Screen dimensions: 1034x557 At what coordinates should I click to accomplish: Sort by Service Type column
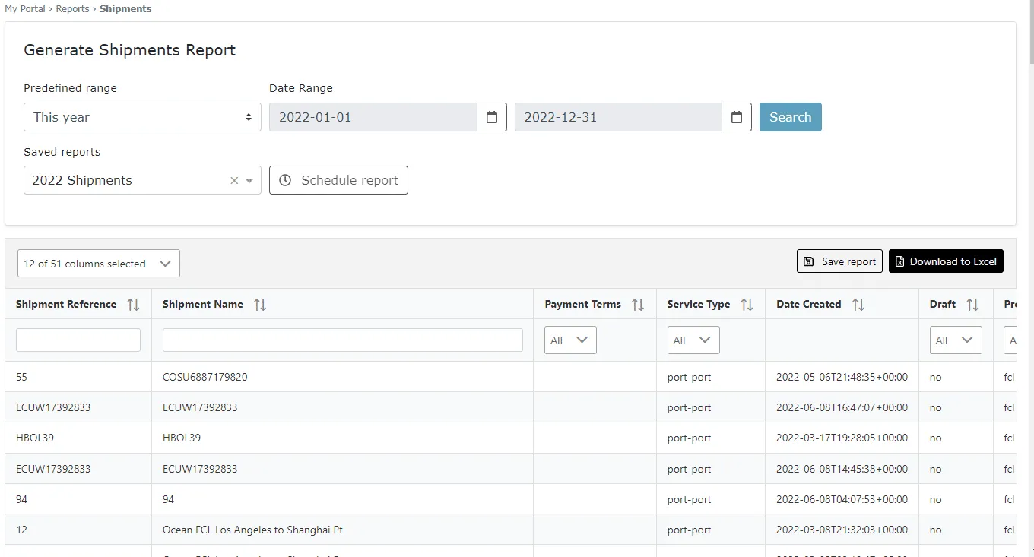point(747,305)
